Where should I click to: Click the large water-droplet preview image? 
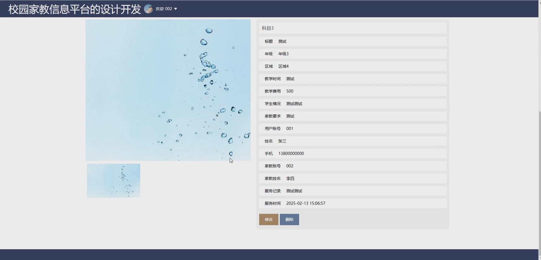[168, 90]
